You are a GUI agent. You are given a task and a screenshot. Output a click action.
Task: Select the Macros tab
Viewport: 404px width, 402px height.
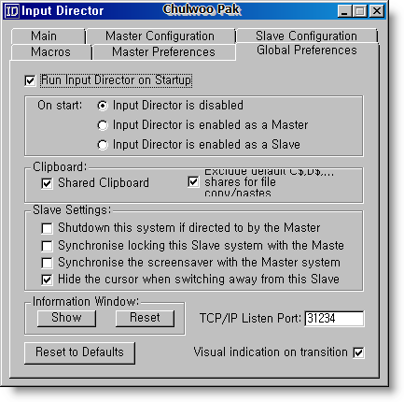[x=51, y=52]
